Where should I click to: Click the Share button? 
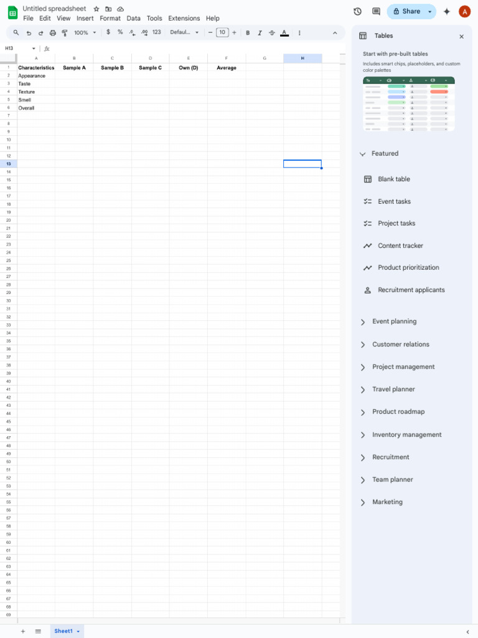pos(407,12)
